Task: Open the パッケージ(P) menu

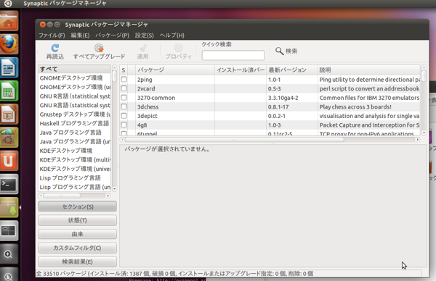Action: [113, 35]
